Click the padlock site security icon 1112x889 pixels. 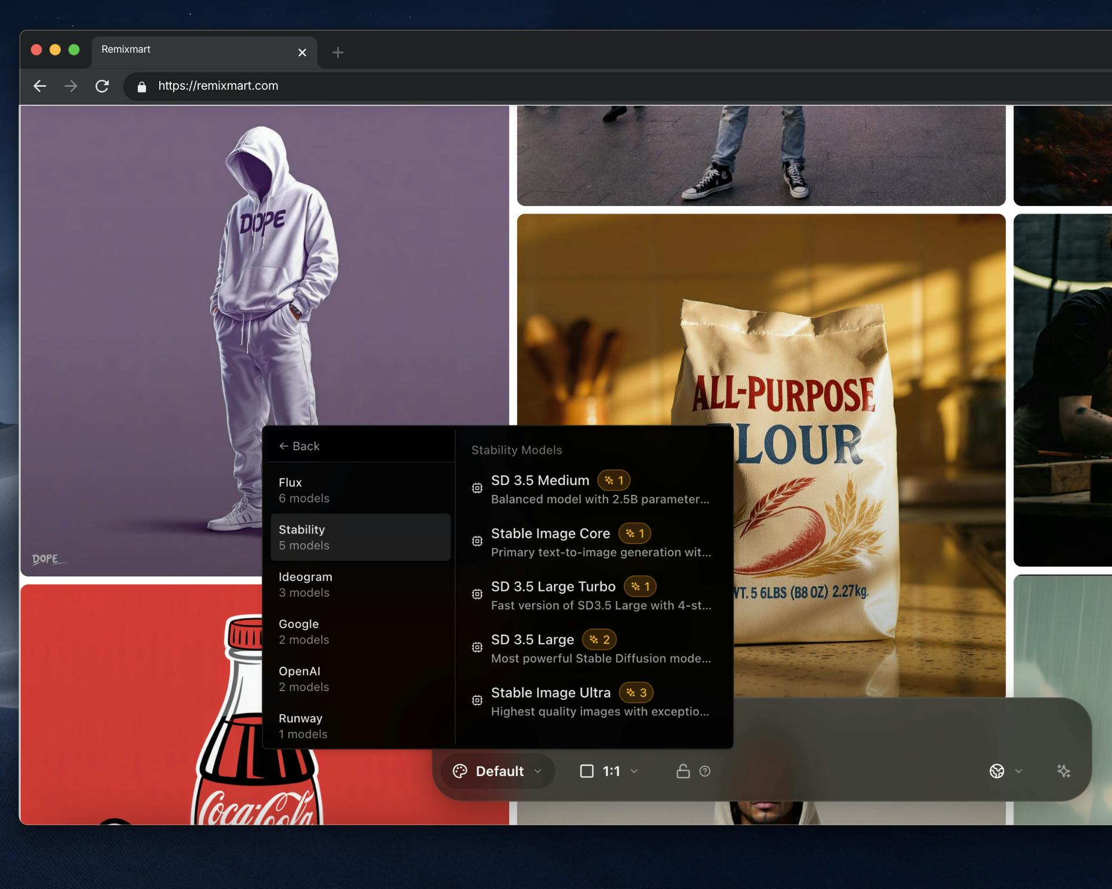[x=142, y=87]
